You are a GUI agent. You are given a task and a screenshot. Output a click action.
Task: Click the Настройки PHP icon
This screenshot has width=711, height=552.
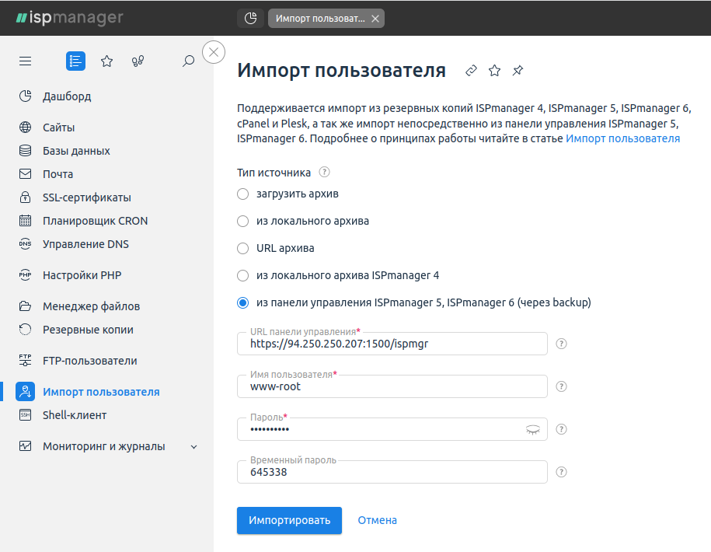point(26,275)
